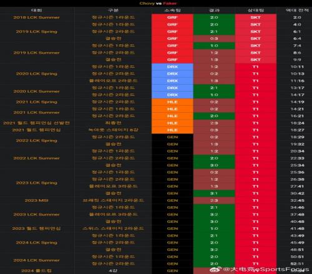Click the all-time record value '19:32'
The image size is (312, 274).
(x=297, y=144)
